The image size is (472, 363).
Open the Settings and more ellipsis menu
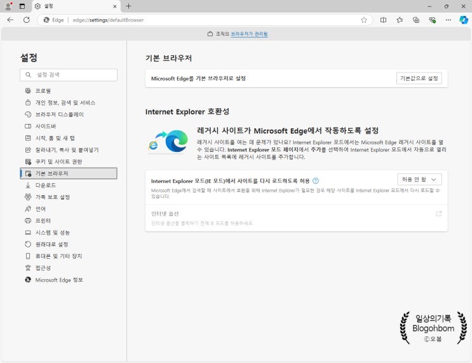(x=448, y=20)
